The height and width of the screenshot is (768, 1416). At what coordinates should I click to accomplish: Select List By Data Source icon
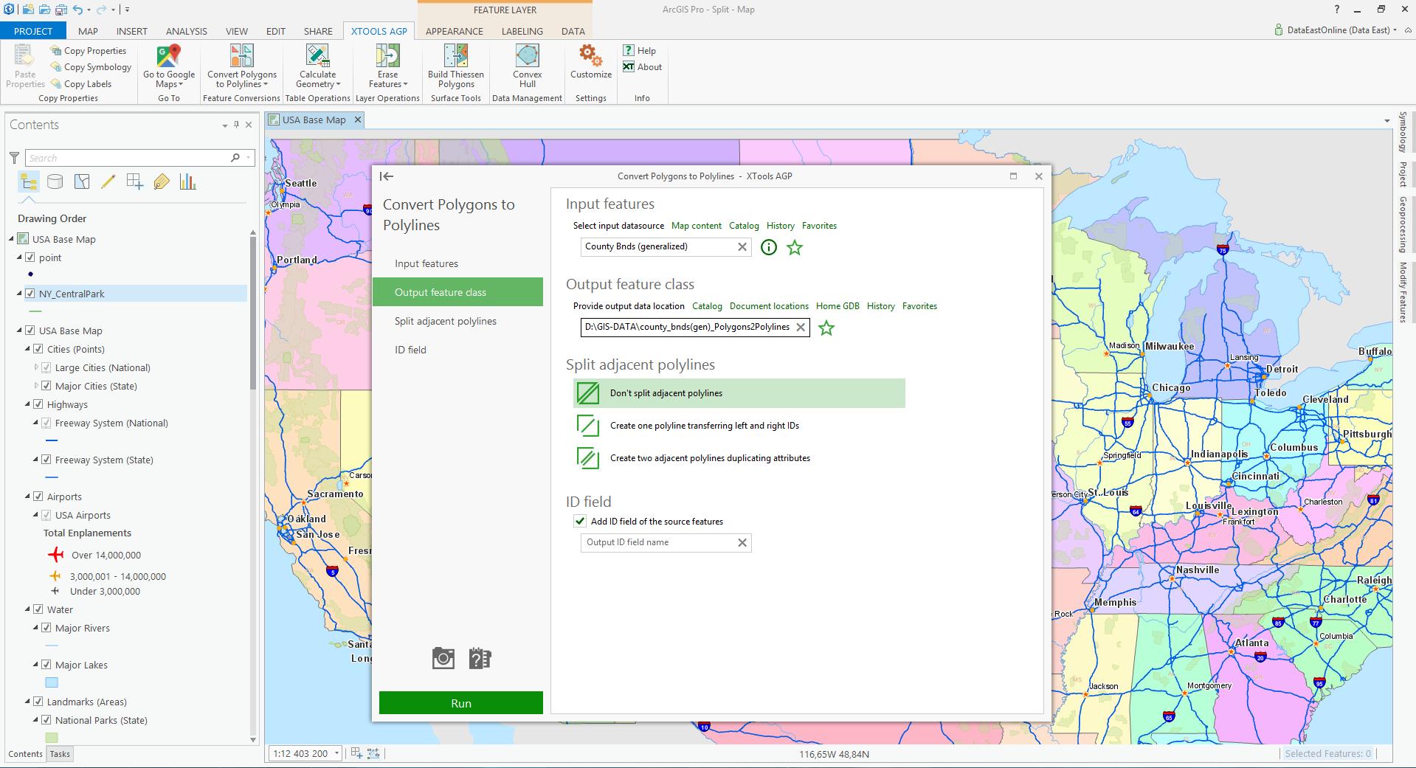point(55,181)
